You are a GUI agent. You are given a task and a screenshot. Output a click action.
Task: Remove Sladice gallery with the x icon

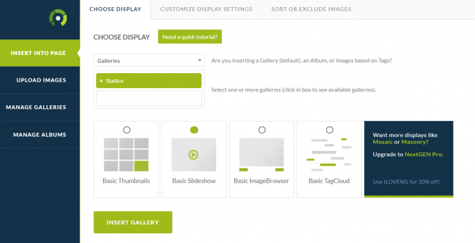[x=101, y=81]
